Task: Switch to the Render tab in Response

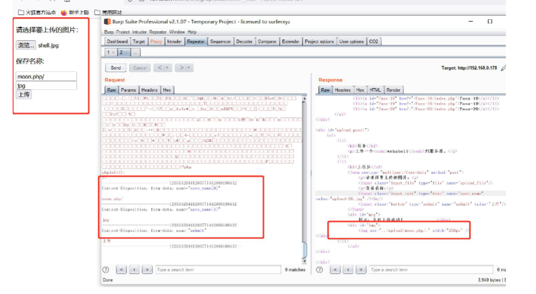Action: coord(394,90)
